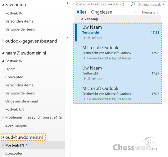Select the Zoekmappen folder
168x157 pixels.
click(x=16, y=125)
